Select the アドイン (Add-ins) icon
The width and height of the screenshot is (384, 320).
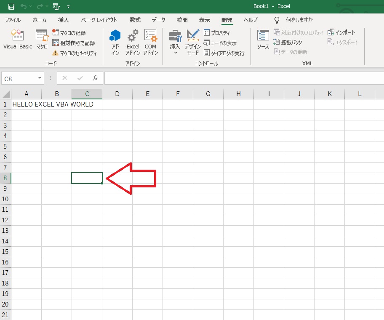click(115, 40)
